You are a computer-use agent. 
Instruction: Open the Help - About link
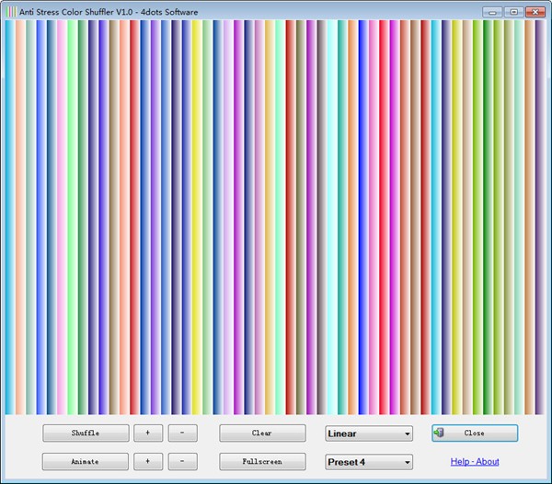475,462
